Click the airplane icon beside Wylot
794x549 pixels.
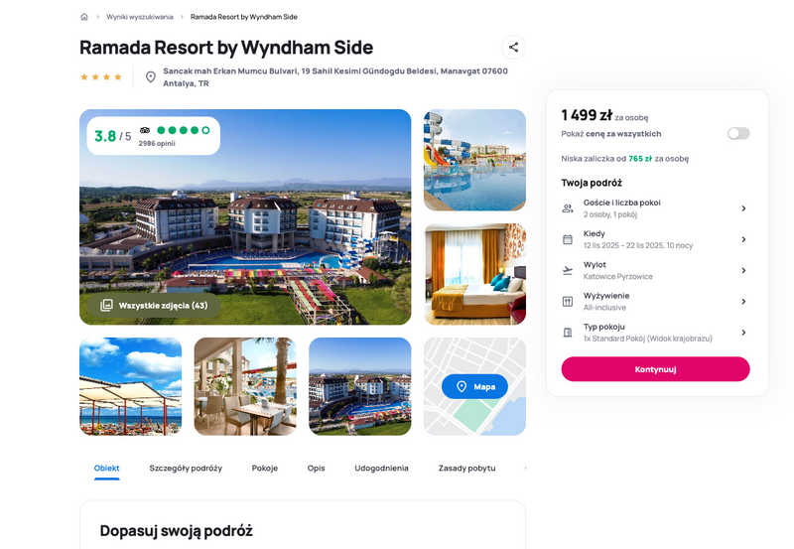[x=568, y=270]
